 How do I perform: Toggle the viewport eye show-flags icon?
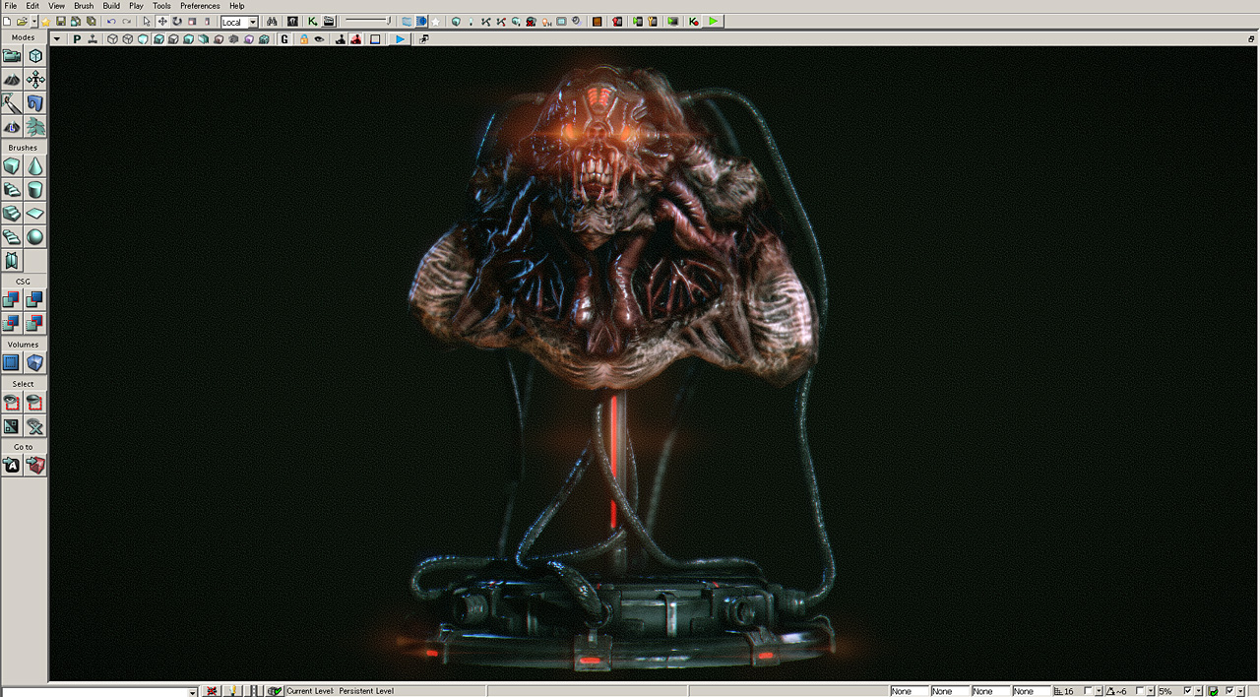319,39
